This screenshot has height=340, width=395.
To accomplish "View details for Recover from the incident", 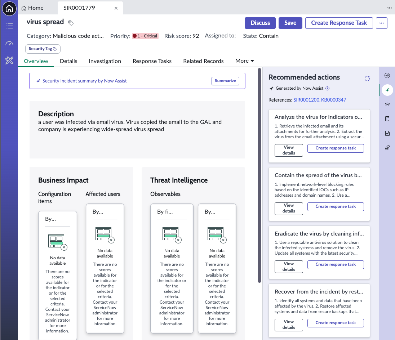I will (289, 325).
